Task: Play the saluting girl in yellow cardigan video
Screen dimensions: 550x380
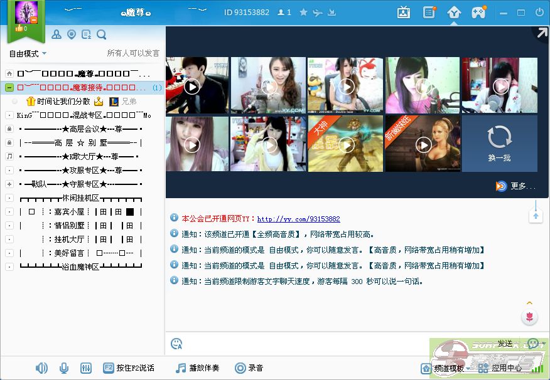Action: [x=268, y=144]
